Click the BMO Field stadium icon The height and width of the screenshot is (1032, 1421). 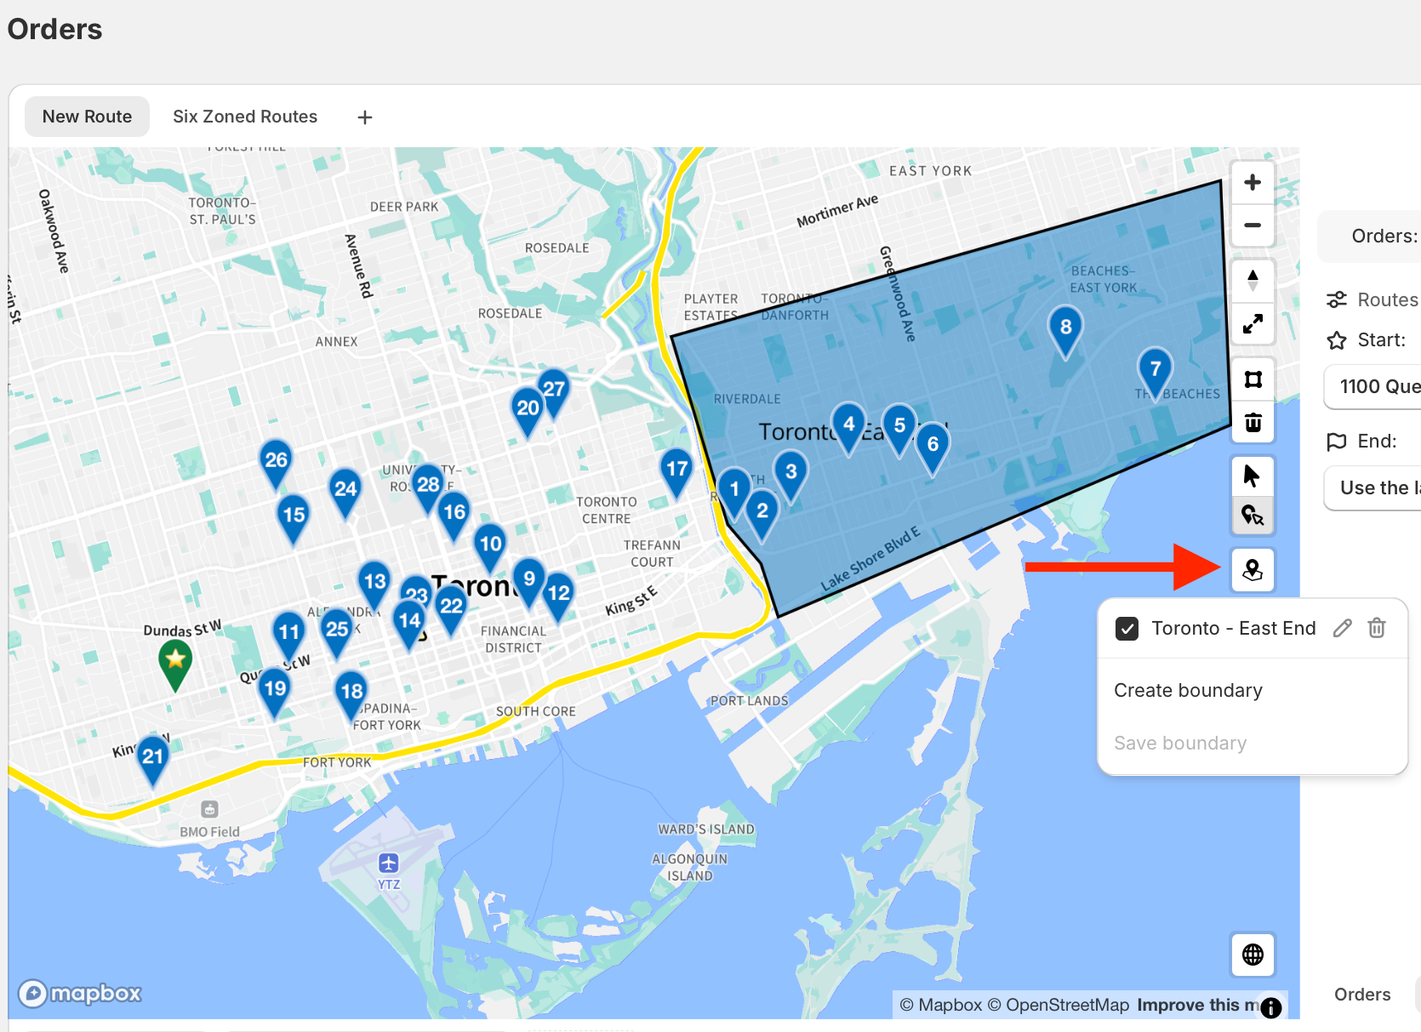210,809
